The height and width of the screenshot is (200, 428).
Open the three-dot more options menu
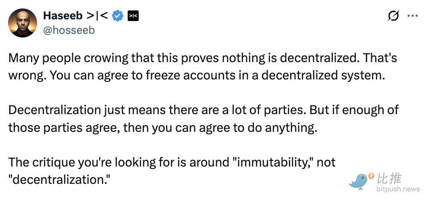413,16
